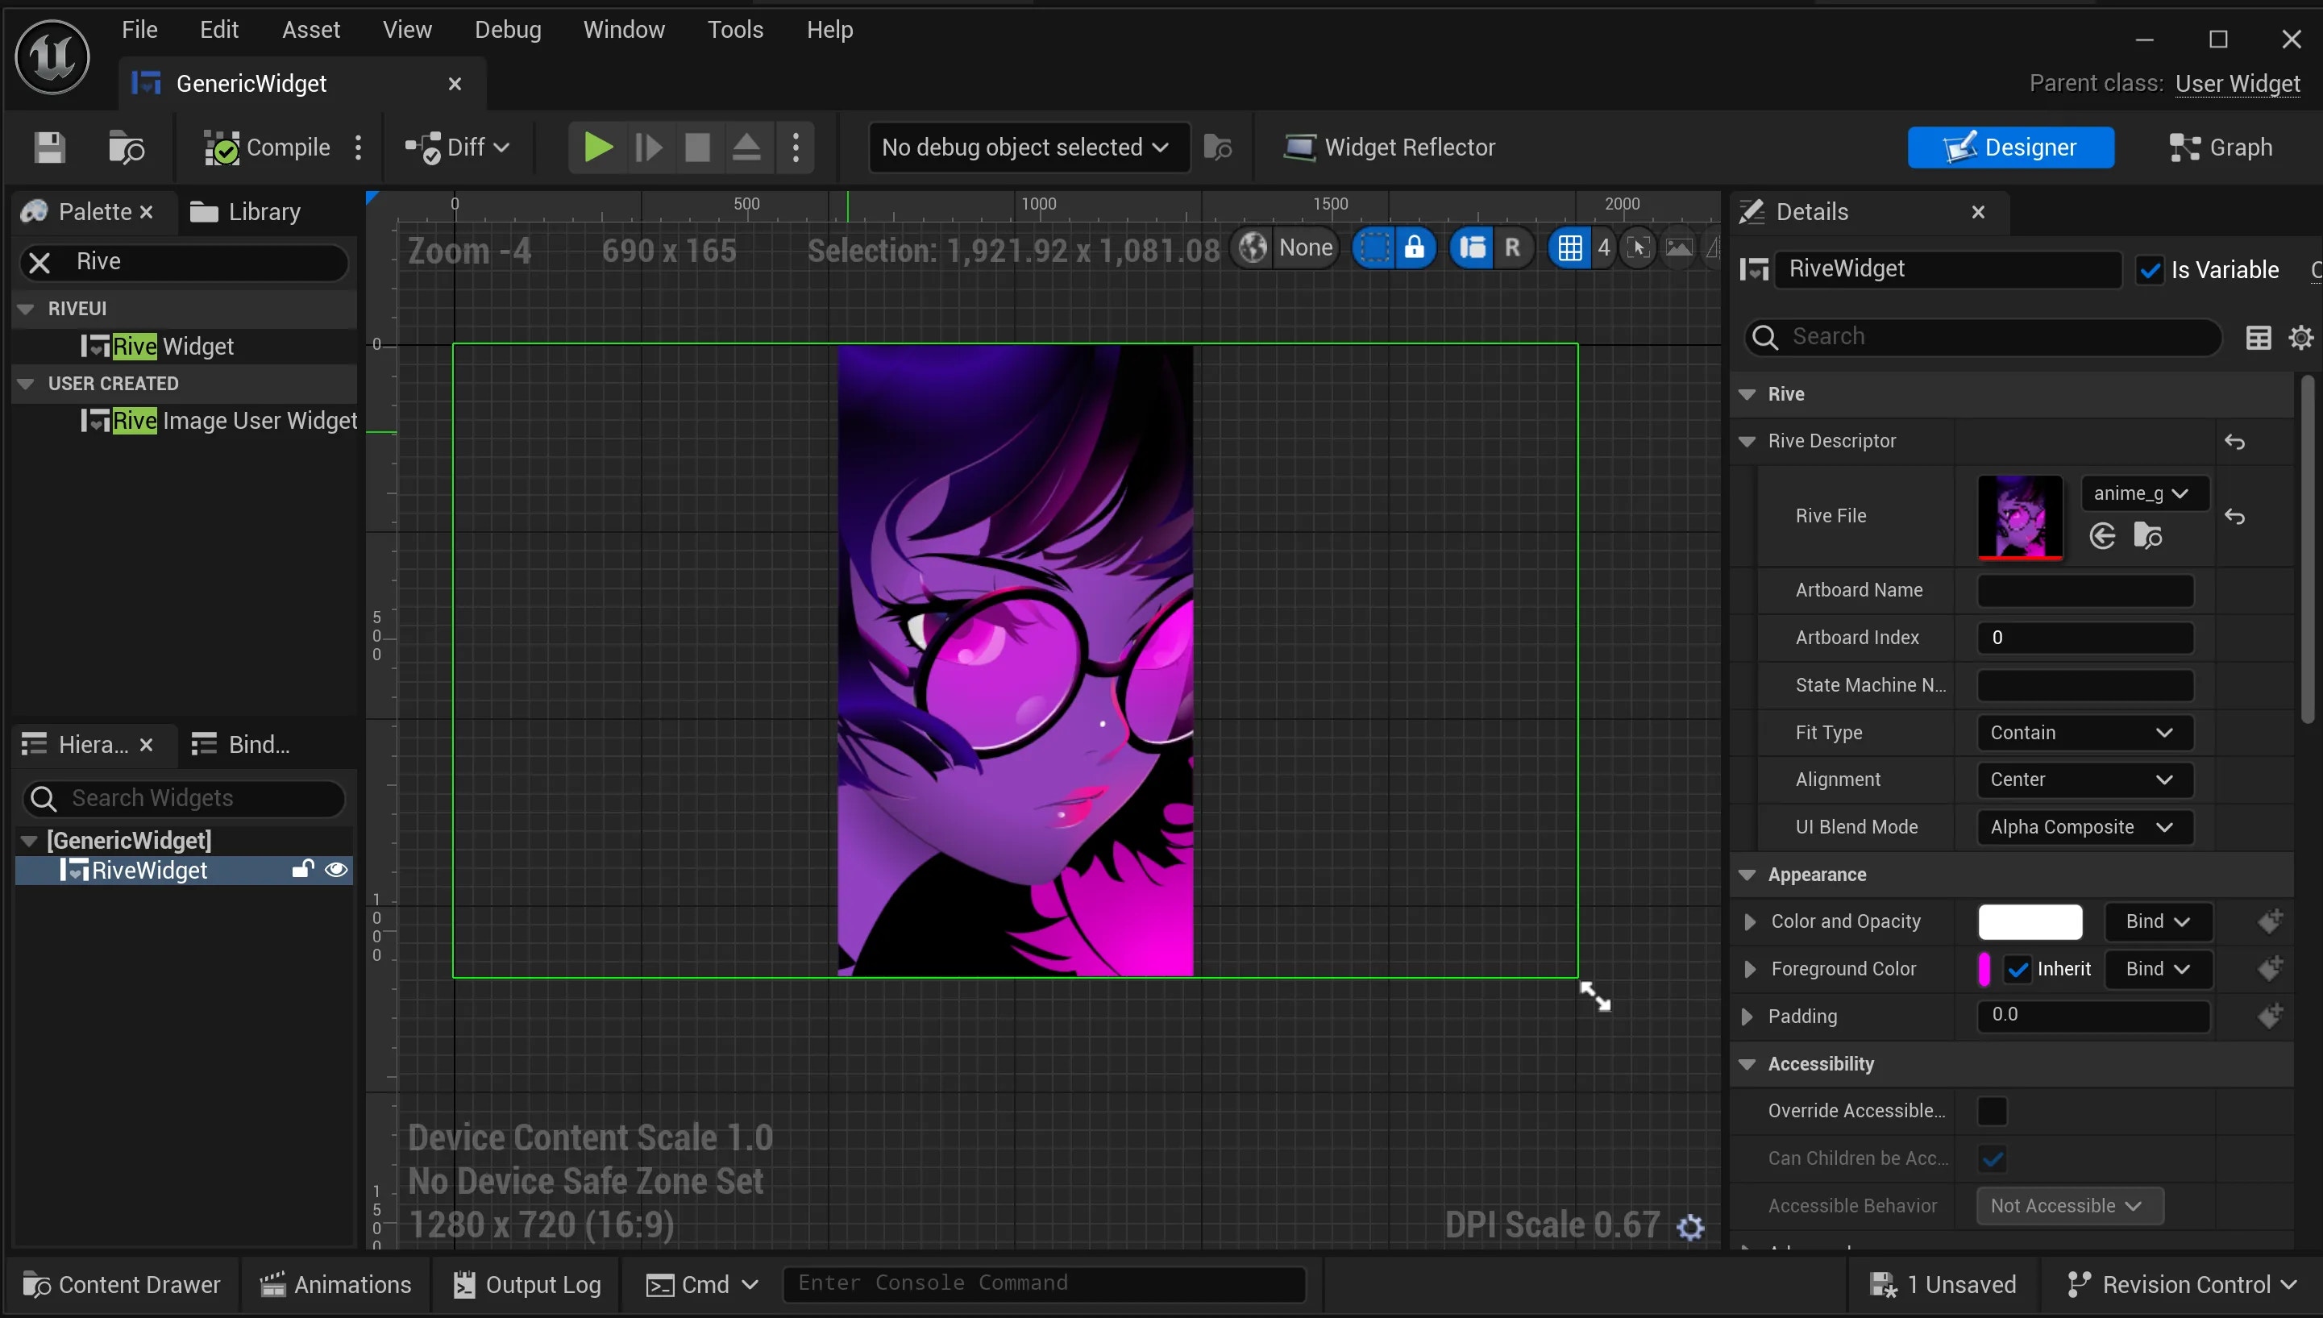This screenshot has width=2323, height=1318.
Task: Toggle the Is Variable checkbox
Action: coord(2151,270)
